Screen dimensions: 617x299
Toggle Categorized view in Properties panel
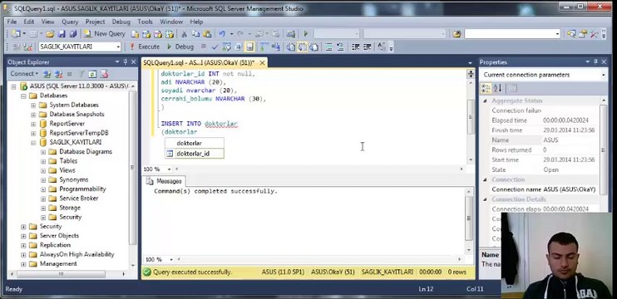point(486,88)
